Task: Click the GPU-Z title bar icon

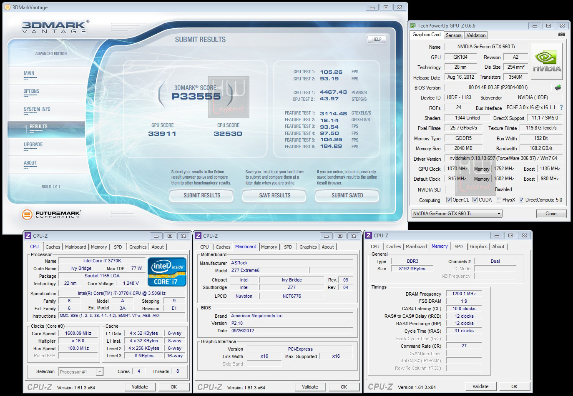Action: pos(413,25)
